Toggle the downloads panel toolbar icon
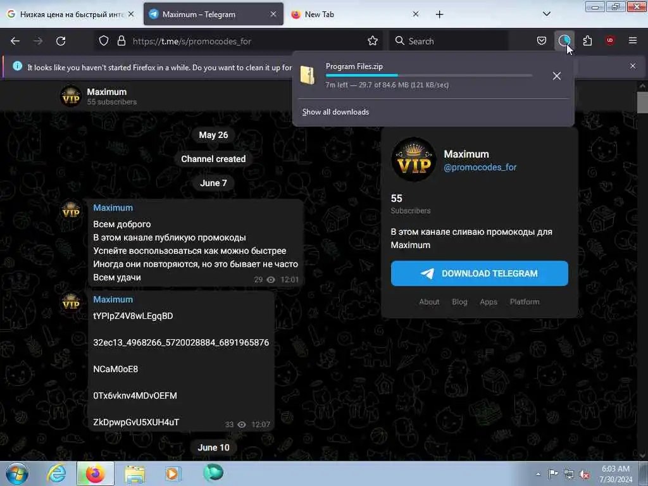 (x=564, y=40)
